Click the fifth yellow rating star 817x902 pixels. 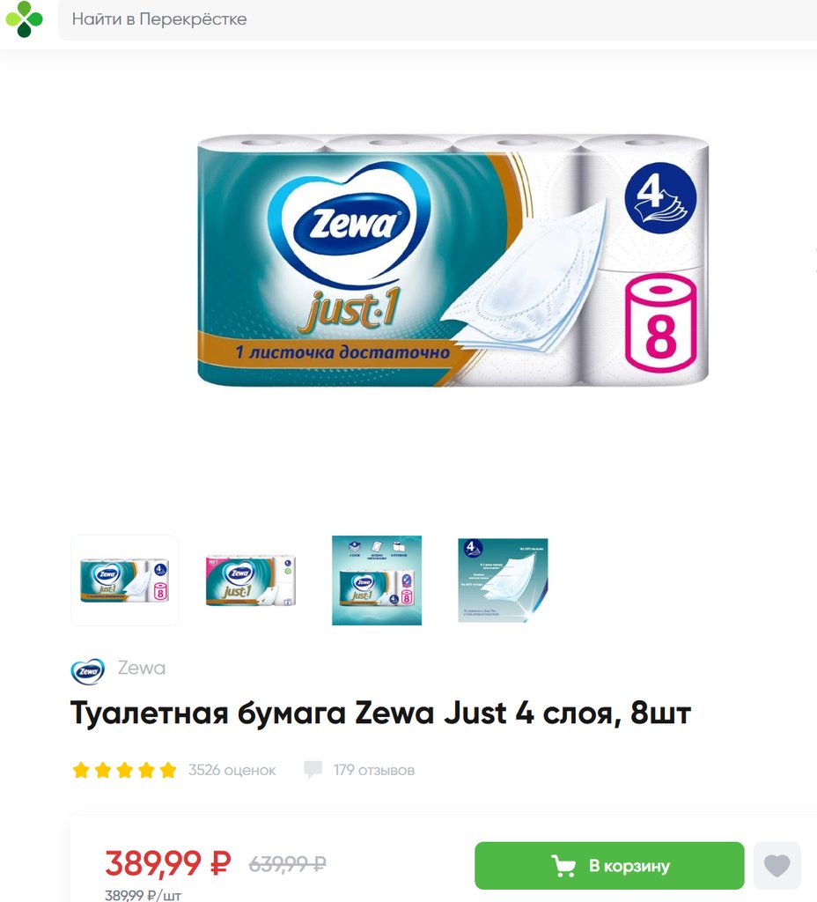[168, 770]
